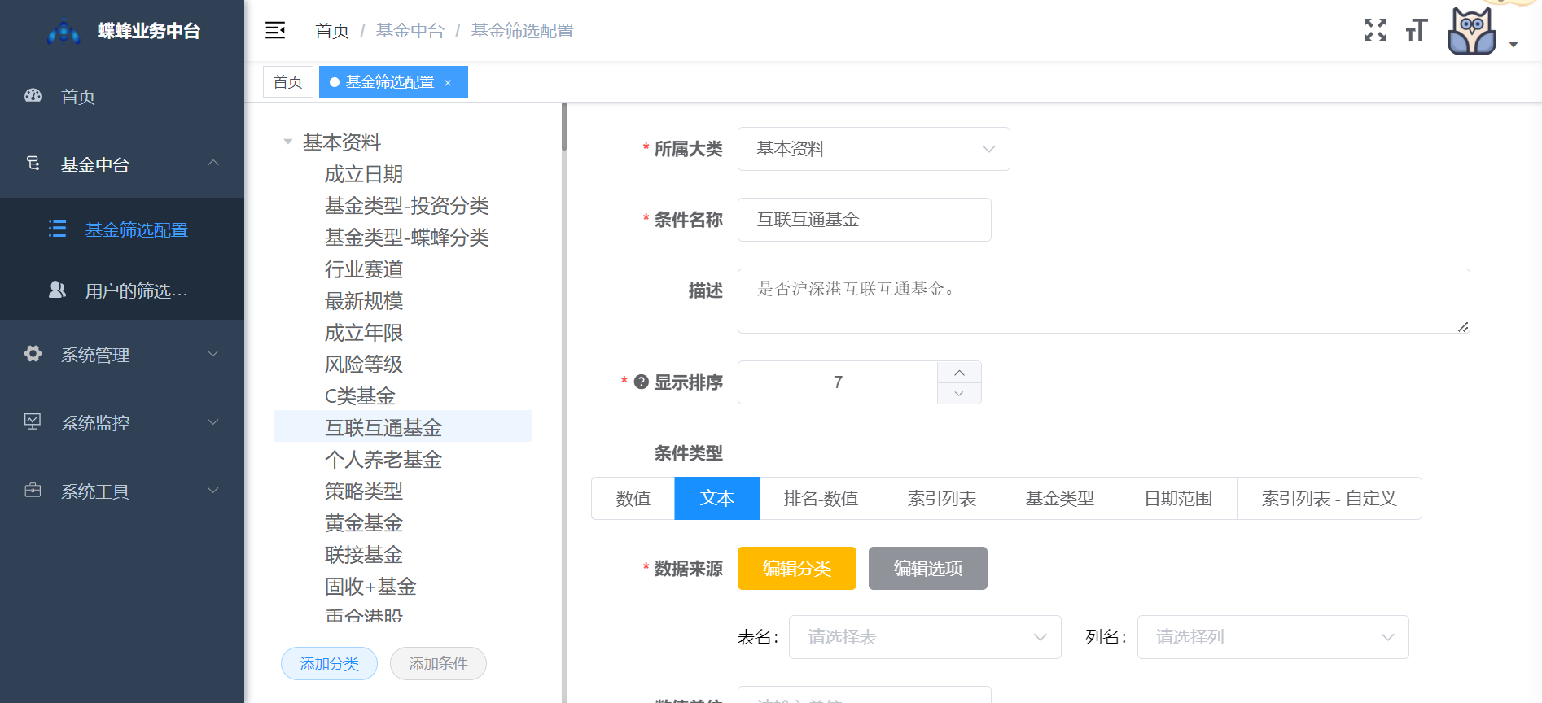Select 风险等级 in the tree
The width and height of the screenshot is (1542, 703).
pos(364,365)
